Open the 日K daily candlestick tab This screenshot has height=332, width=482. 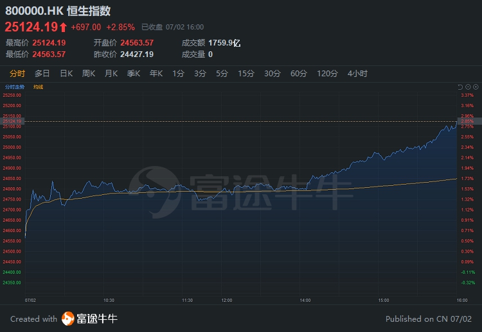pos(66,74)
